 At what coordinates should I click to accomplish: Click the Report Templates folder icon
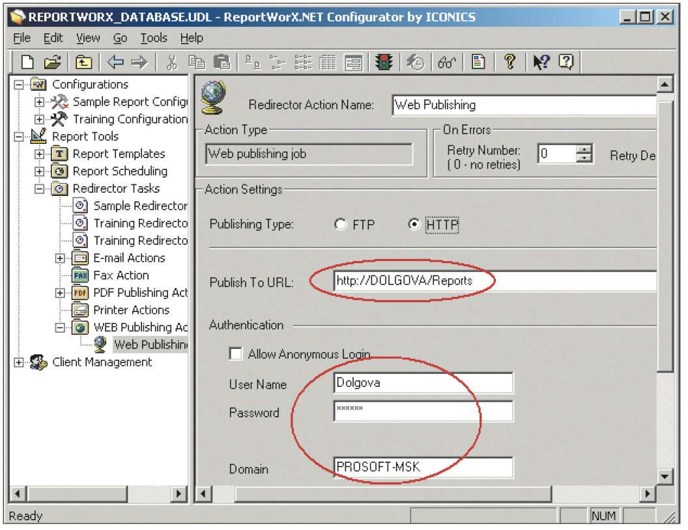click(x=60, y=154)
